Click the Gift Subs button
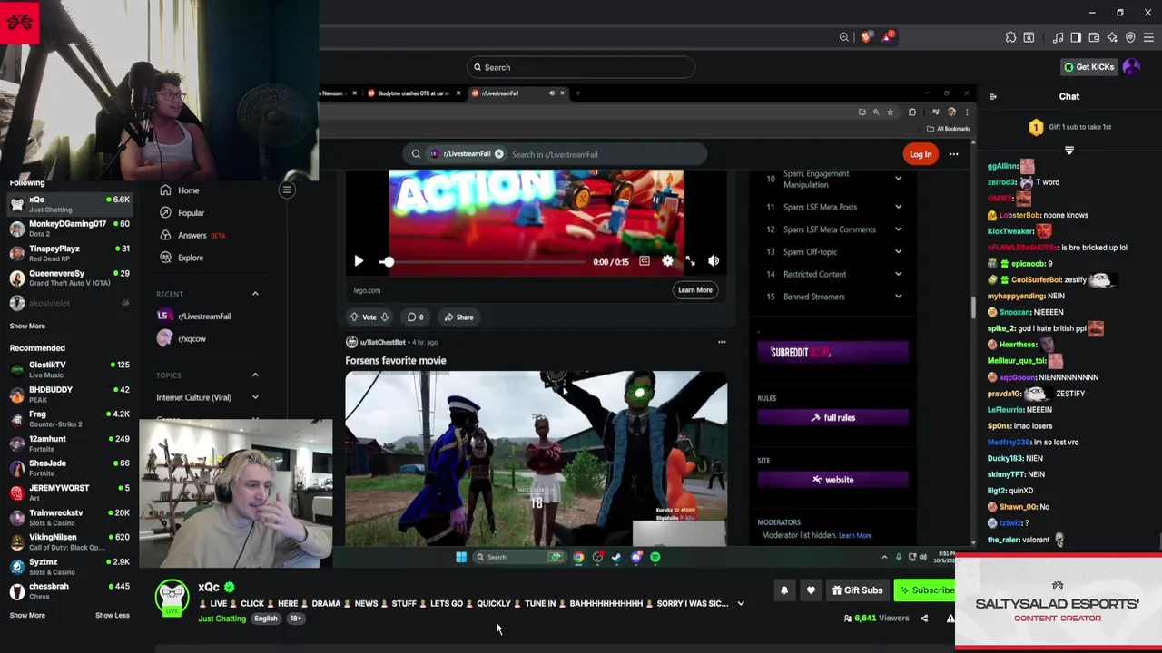This screenshot has width=1162, height=653. tap(857, 590)
